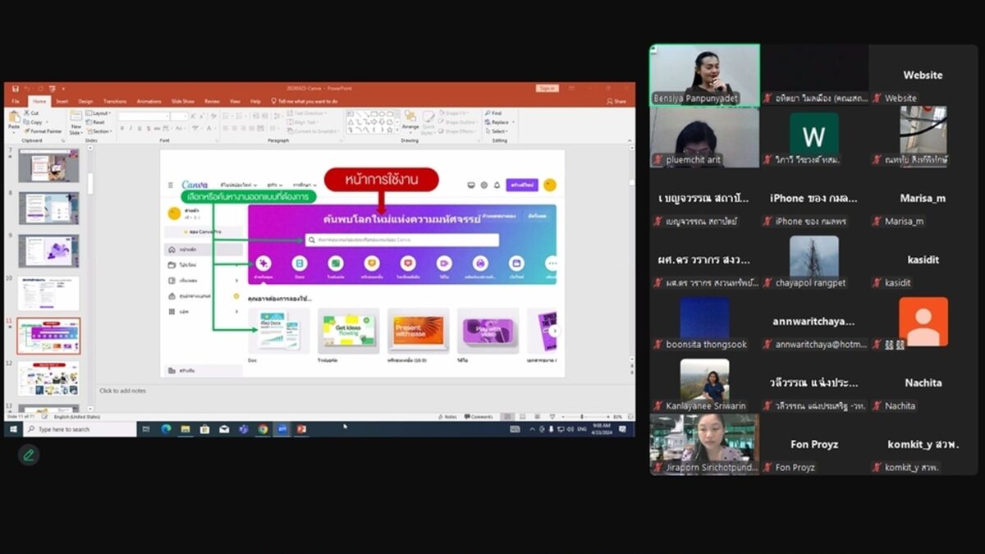
Task: Add a New Slide from the ribbon
Action: click(76, 121)
